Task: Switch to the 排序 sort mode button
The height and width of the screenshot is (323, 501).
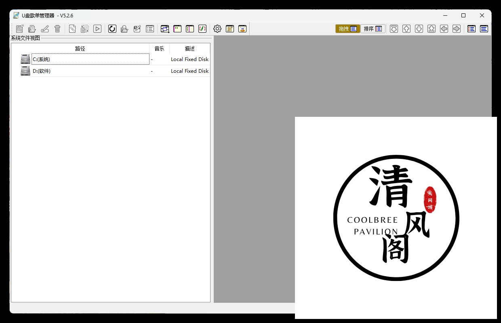Action: point(373,29)
